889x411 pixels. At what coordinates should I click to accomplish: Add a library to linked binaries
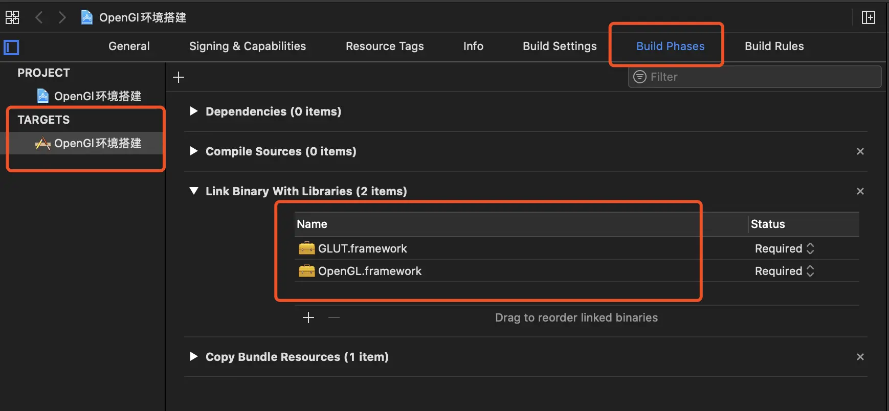[308, 317]
